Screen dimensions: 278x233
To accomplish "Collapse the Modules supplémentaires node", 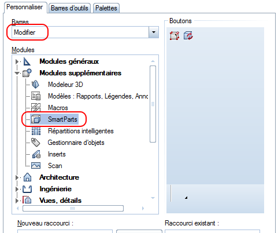I will [17, 73].
